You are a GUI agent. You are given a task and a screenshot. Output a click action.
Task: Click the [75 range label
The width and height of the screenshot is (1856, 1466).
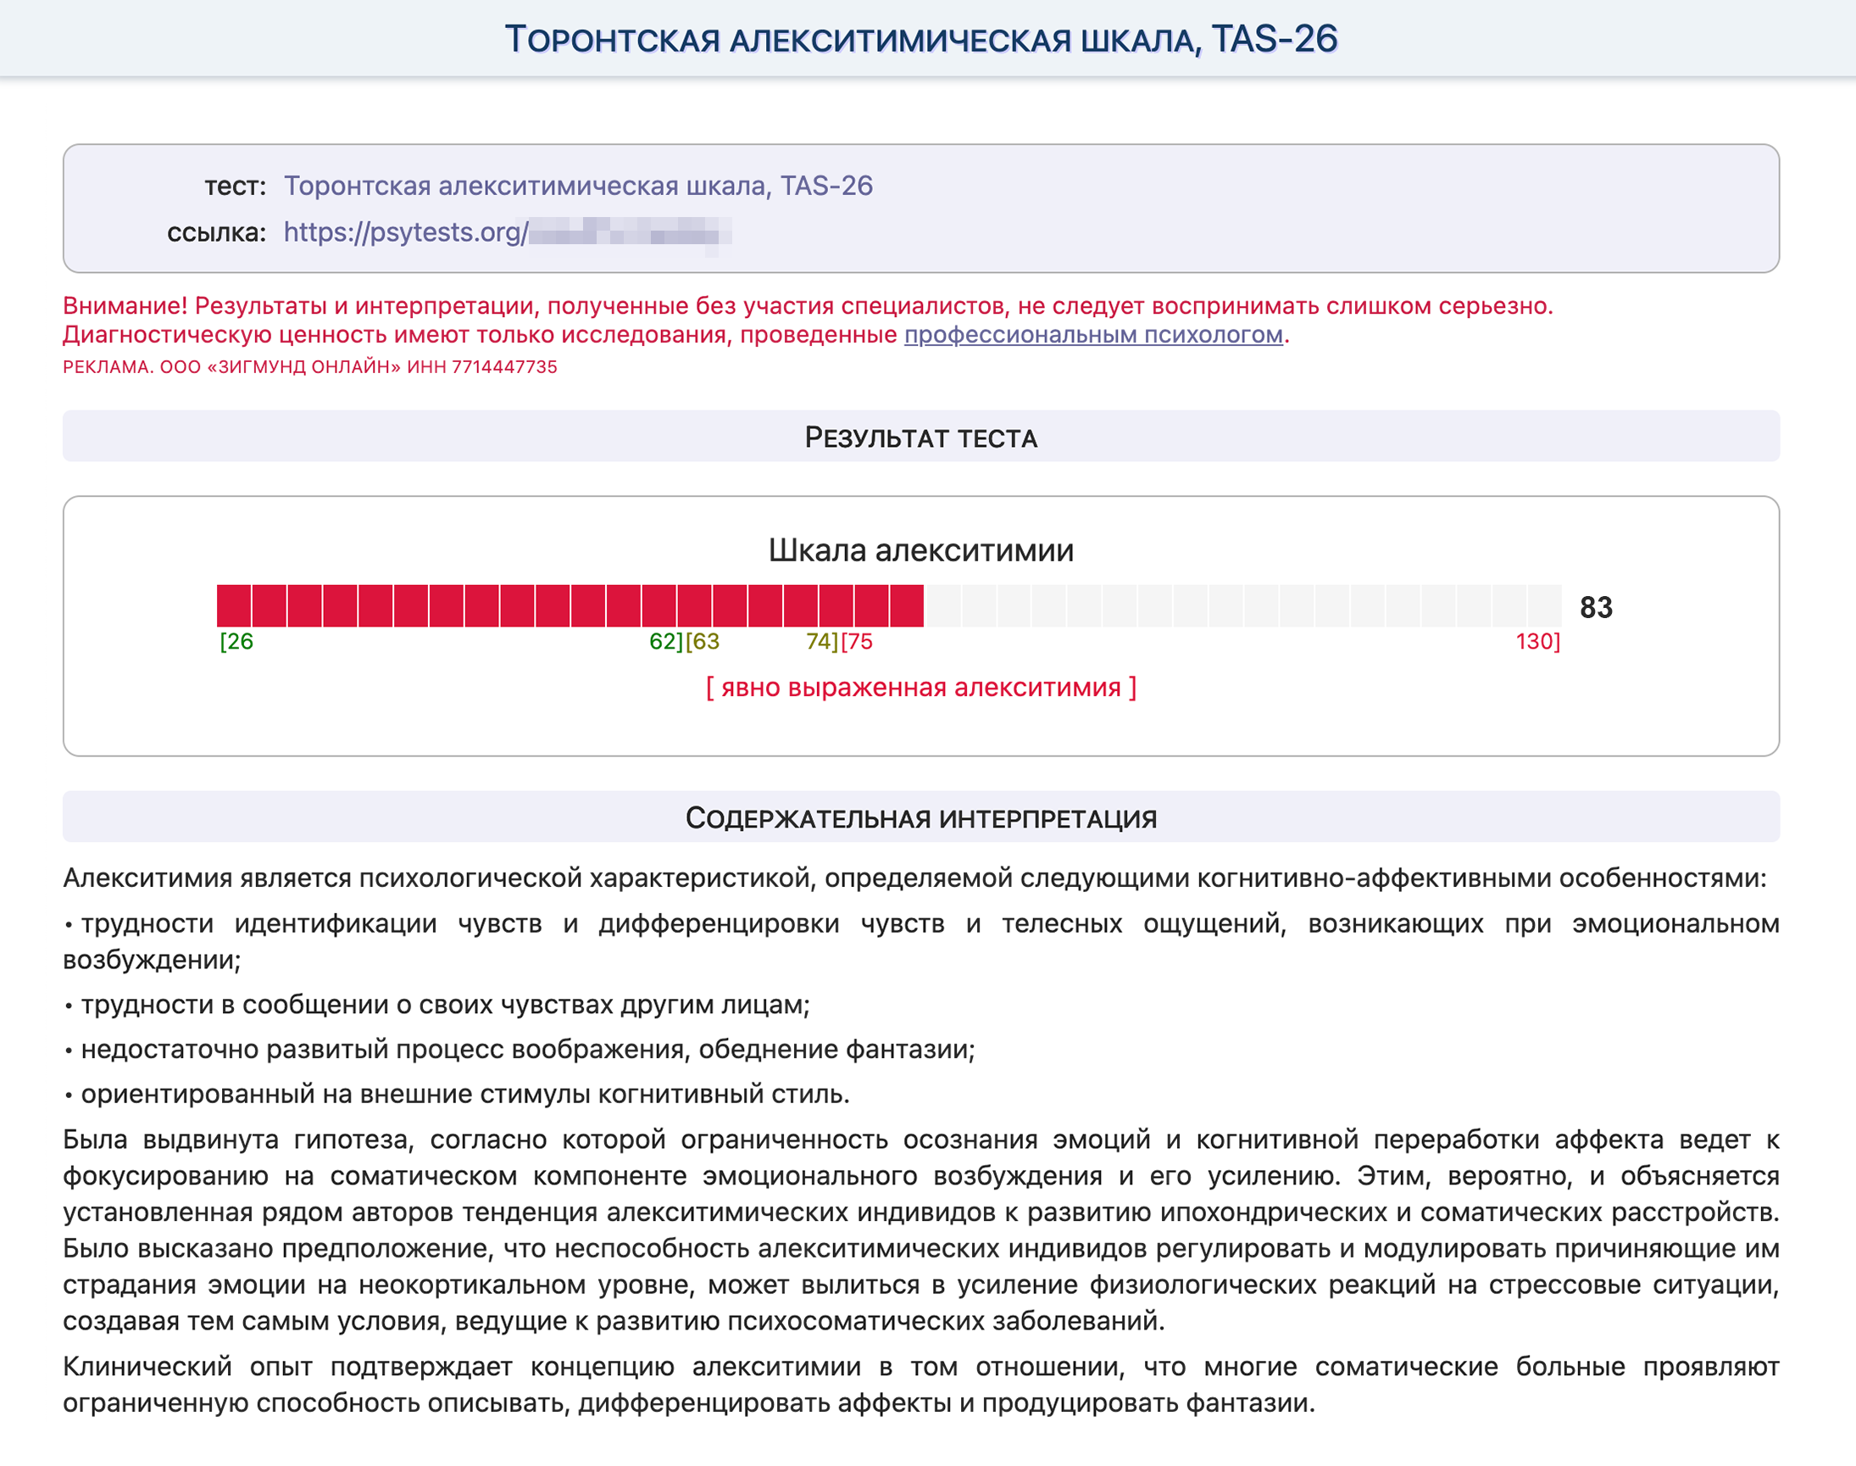click(x=857, y=642)
